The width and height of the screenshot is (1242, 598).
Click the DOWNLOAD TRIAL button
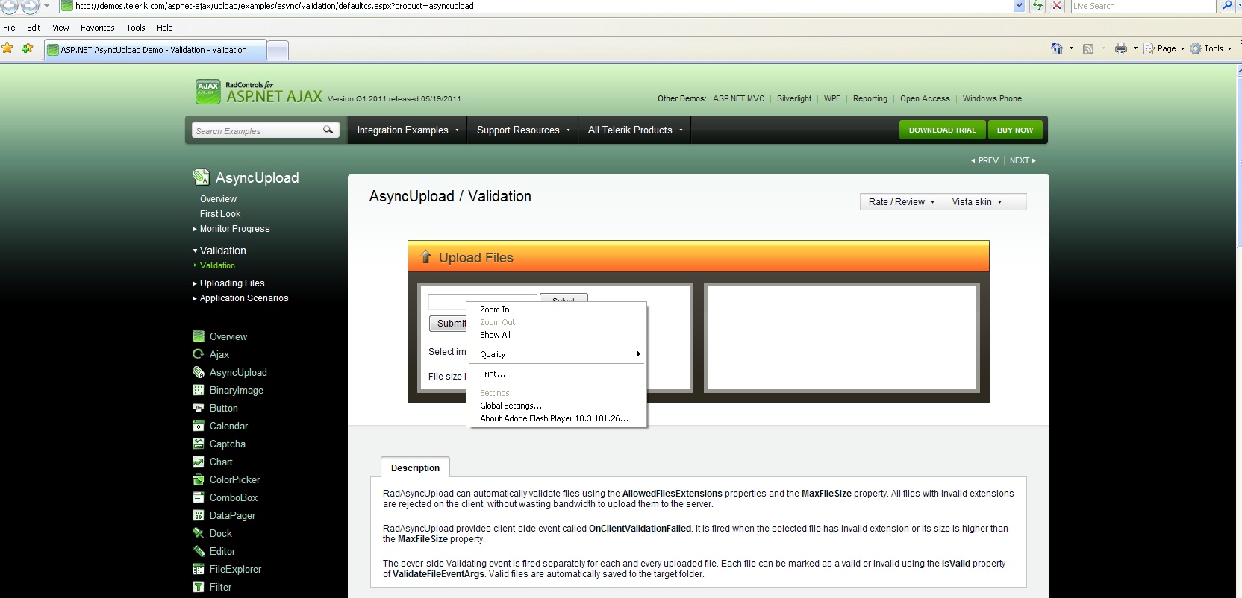pos(942,130)
